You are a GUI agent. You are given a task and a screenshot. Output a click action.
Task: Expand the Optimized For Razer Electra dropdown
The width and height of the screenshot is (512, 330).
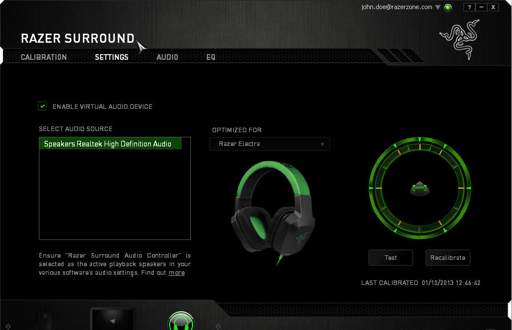(x=269, y=144)
